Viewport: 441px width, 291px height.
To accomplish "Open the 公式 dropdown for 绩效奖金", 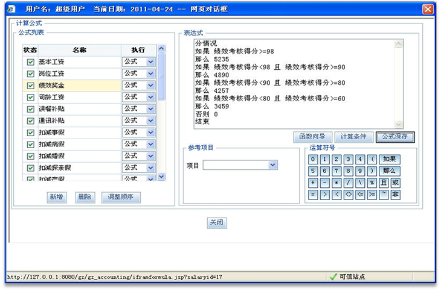I will 139,86.
